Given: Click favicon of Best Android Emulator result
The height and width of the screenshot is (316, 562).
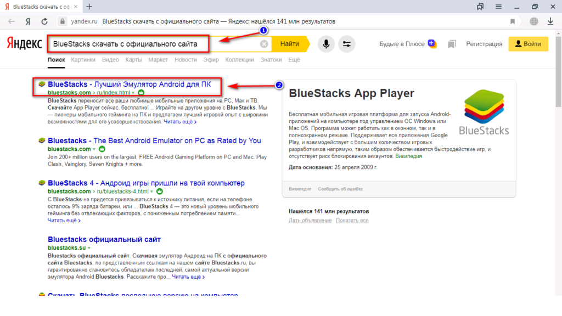Looking at the screenshot, I should [x=42, y=140].
